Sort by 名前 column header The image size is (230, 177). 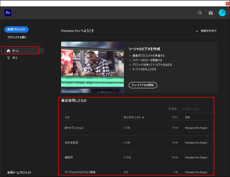click(x=67, y=117)
